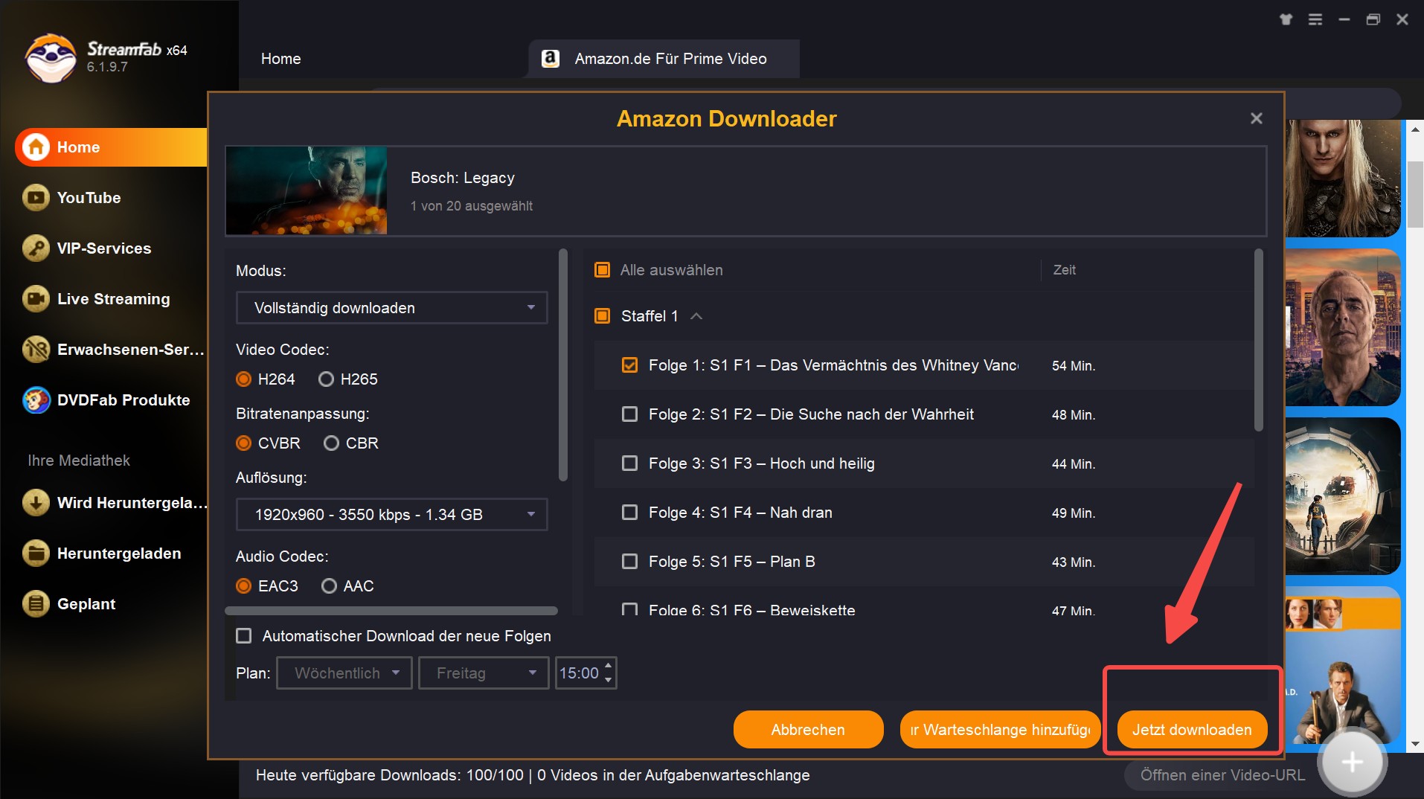Viewport: 1424px width, 799px height.
Task: Open Geplant scheduled list icon
Action: 36,604
